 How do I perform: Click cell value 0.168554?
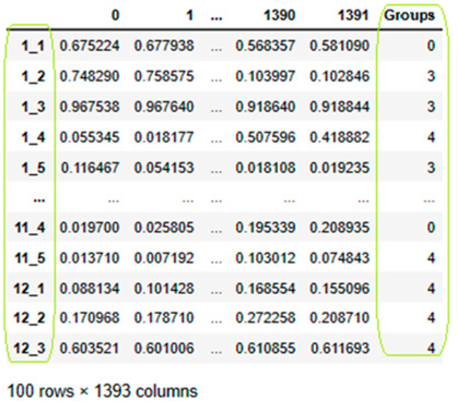pos(265,288)
